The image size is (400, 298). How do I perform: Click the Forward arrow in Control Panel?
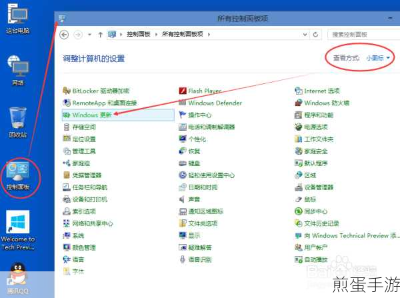pos(78,35)
